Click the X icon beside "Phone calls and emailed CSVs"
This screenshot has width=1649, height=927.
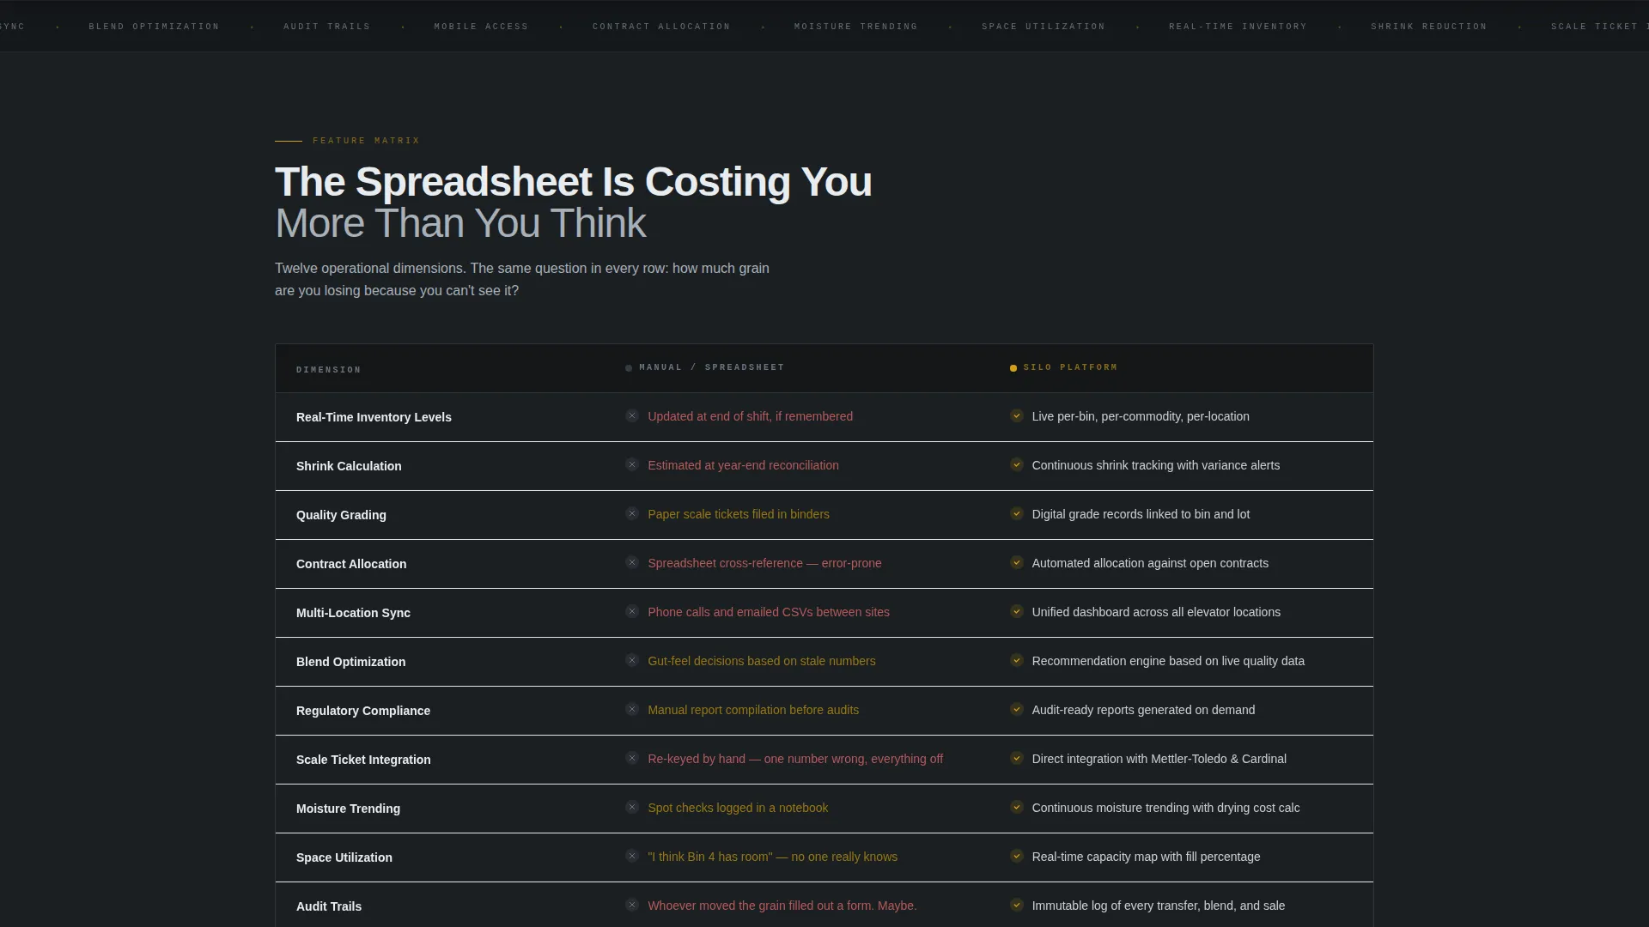(x=632, y=612)
